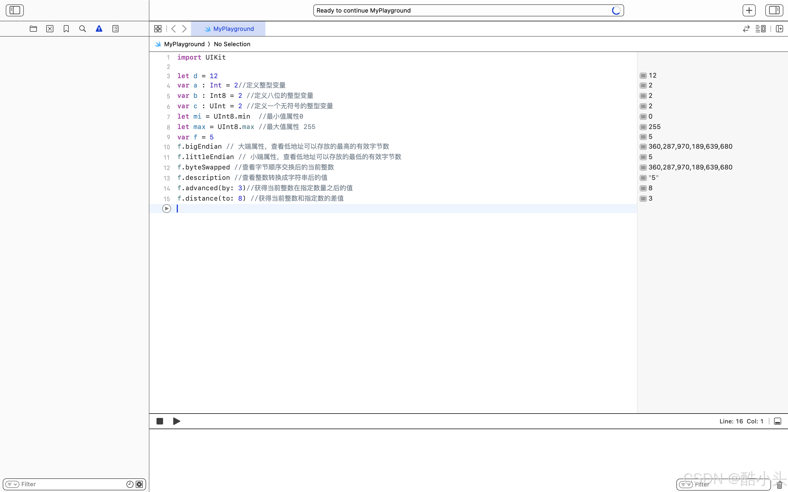Screen dimensions: 788x492
Task: Click line 1 import UIKit
Action: [201, 57]
